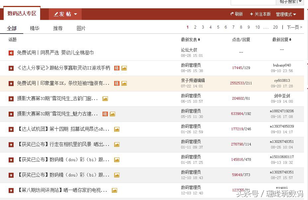
Task: Click the image icon on the 达人试机团 thread
Action: coord(116,129)
